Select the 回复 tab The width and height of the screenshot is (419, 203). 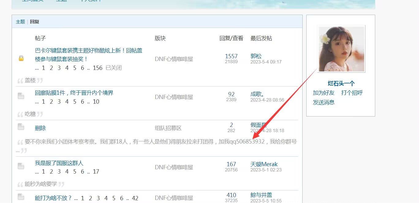[35, 22]
